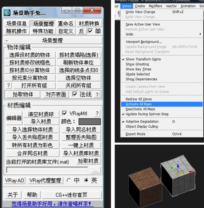Image resolution: width=204 pixels, height=208 pixels.
Task: Click 拾取材质 button
Action: tap(88, 161)
